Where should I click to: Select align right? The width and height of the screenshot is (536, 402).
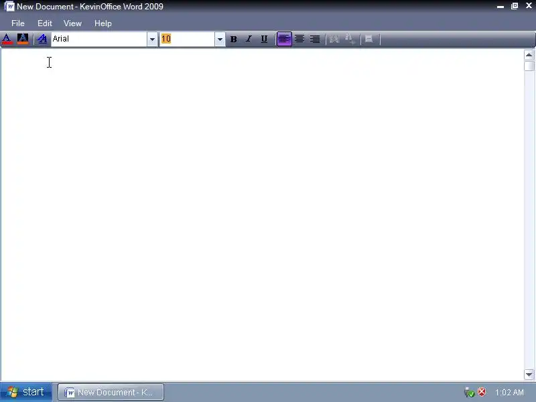[x=315, y=39]
